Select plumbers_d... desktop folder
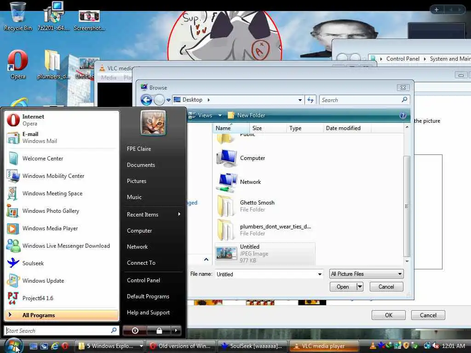 53,64
